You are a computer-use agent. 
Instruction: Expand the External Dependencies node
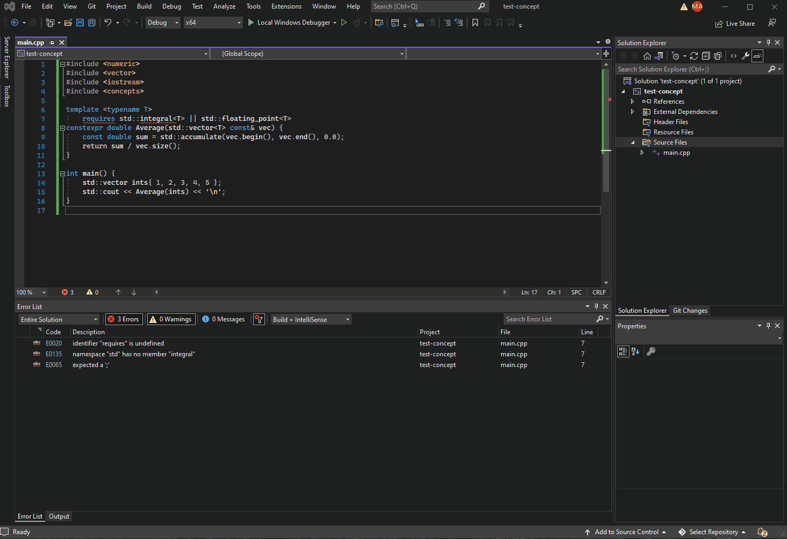click(x=633, y=112)
